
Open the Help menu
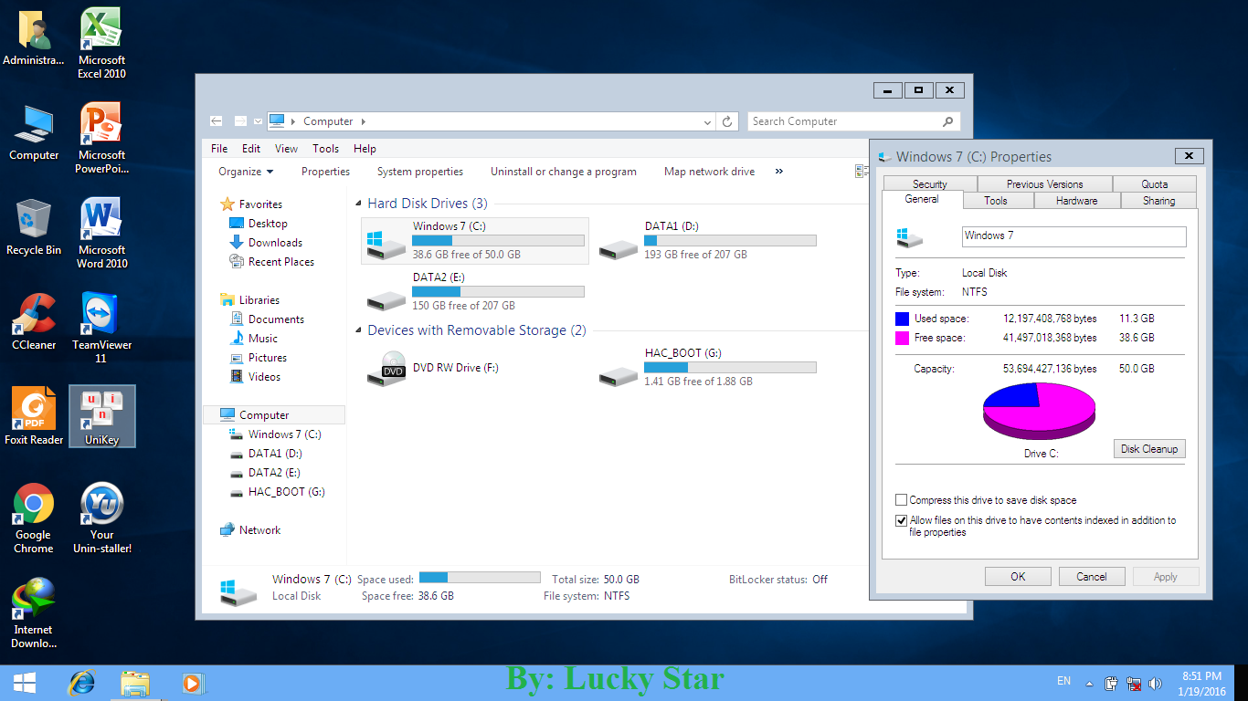pyautogui.click(x=365, y=149)
